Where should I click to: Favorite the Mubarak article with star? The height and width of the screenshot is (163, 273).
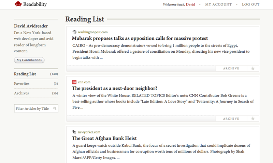pos(253,68)
